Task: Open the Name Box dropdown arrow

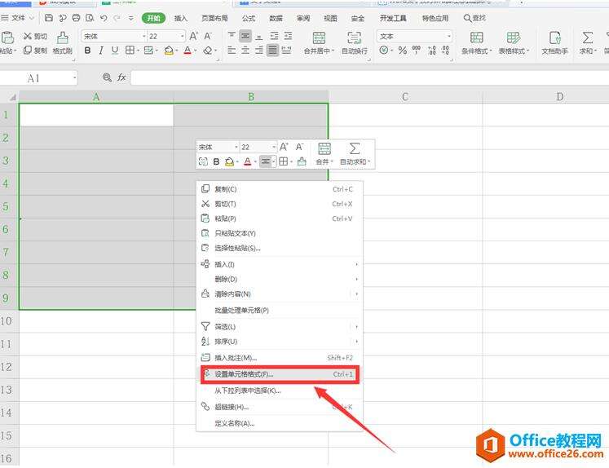Action: (x=74, y=78)
